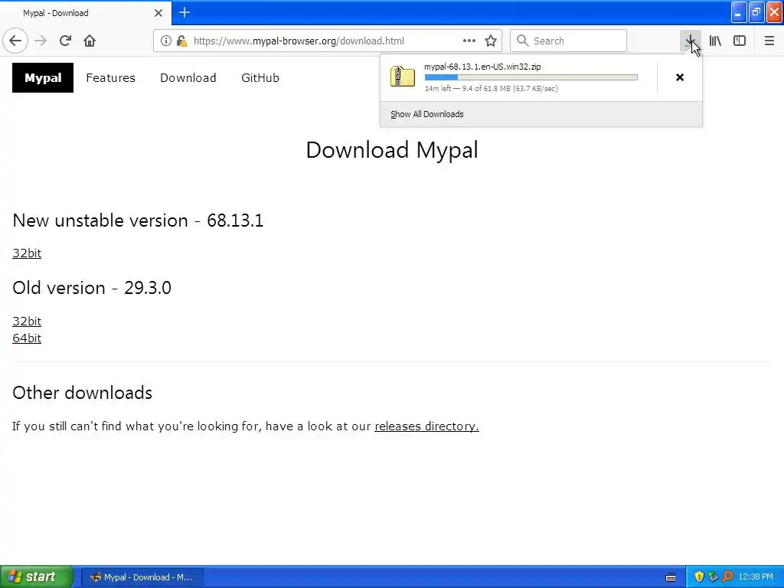Viewport: 784px width, 588px height.
Task: Click the 32bit link under Old version 29.3.0
Action: [27, 321]
